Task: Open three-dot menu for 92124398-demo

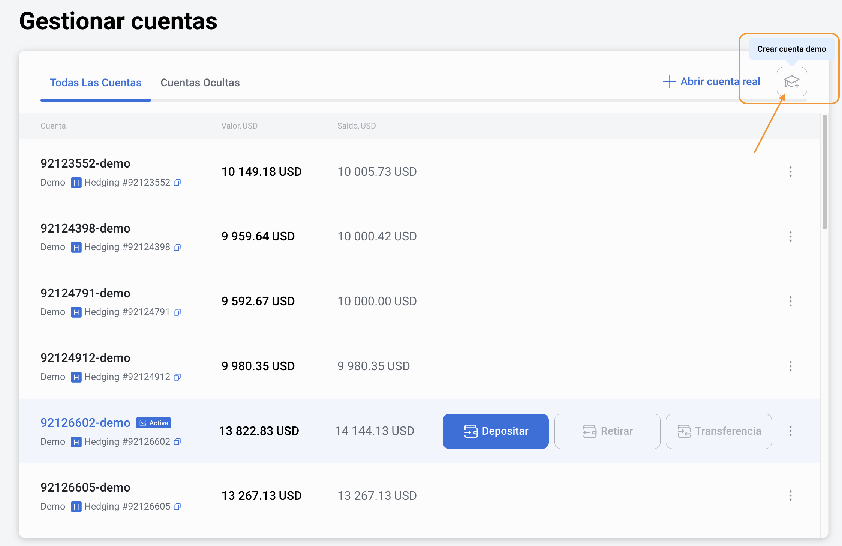Action: (790, 237)
